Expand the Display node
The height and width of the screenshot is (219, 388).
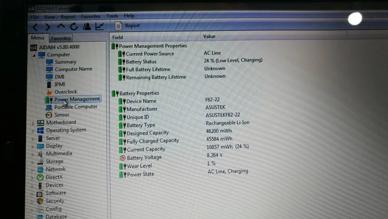pyautogui.click(x=33, y=147)
